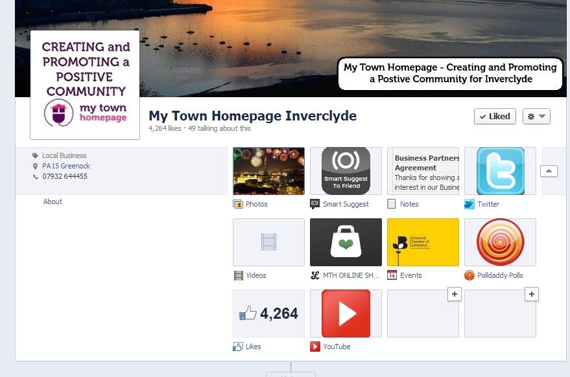Open the large YouTube play tile
Viewport: 570px width, 377px height.
pos(346,313)
